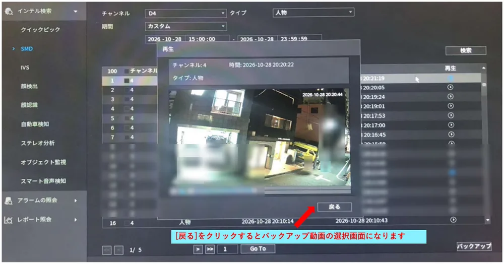Play the recording ending 20:10:43
The image size is (504, 264).
(x=453, y=220)
